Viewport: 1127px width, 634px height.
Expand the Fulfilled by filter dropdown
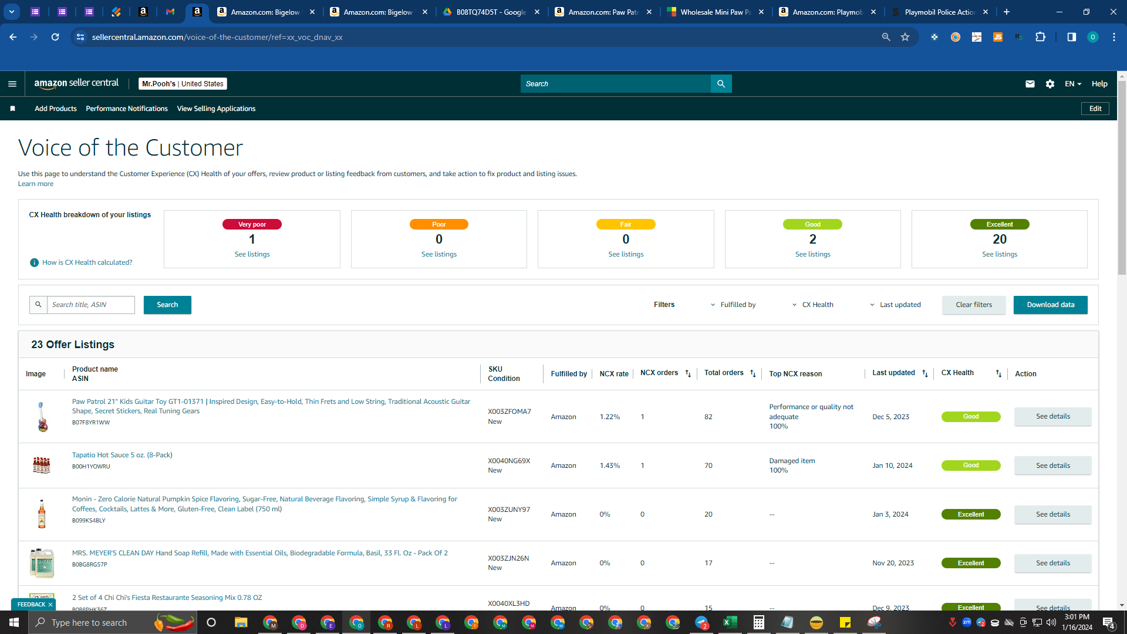(x=733, y=305)
